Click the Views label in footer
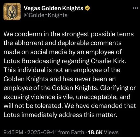 [111, 132]
